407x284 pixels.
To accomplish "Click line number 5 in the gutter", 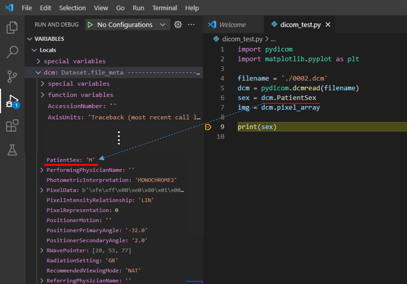I will (222, 88).
